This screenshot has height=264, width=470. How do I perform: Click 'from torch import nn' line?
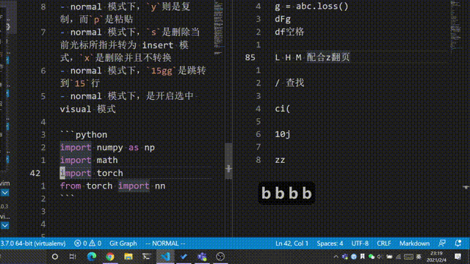click(112, 186)
